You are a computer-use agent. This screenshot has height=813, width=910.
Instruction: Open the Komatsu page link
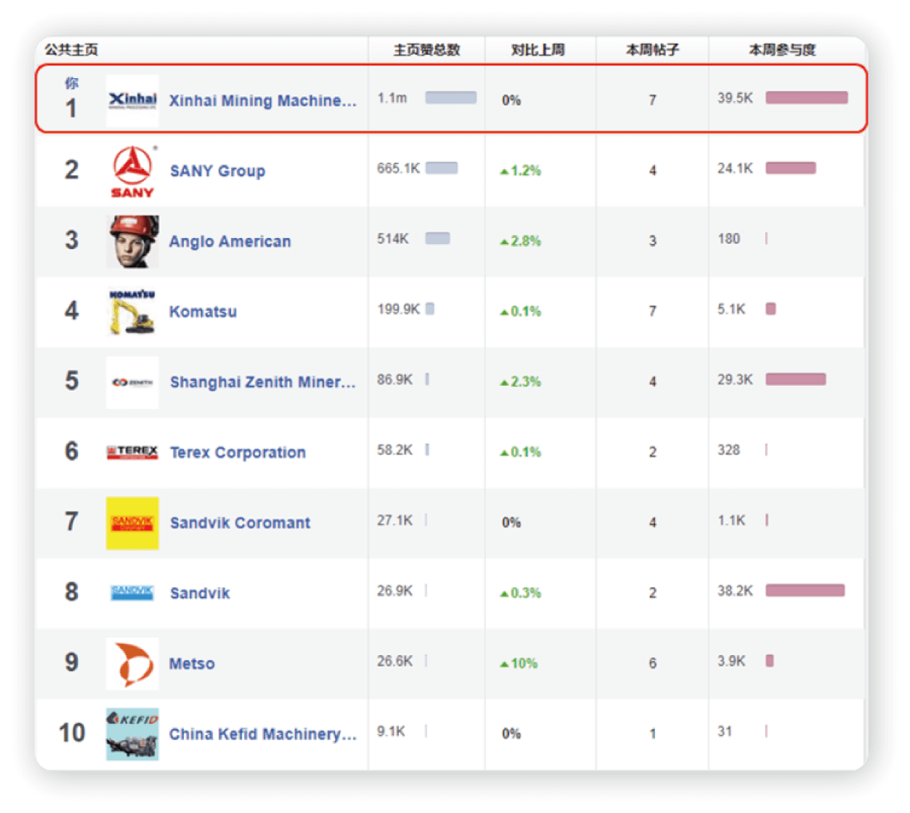click(x=203, y=312)
